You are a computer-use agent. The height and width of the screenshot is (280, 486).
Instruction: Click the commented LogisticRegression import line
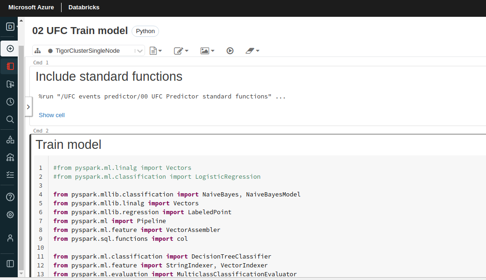[157, 177]
